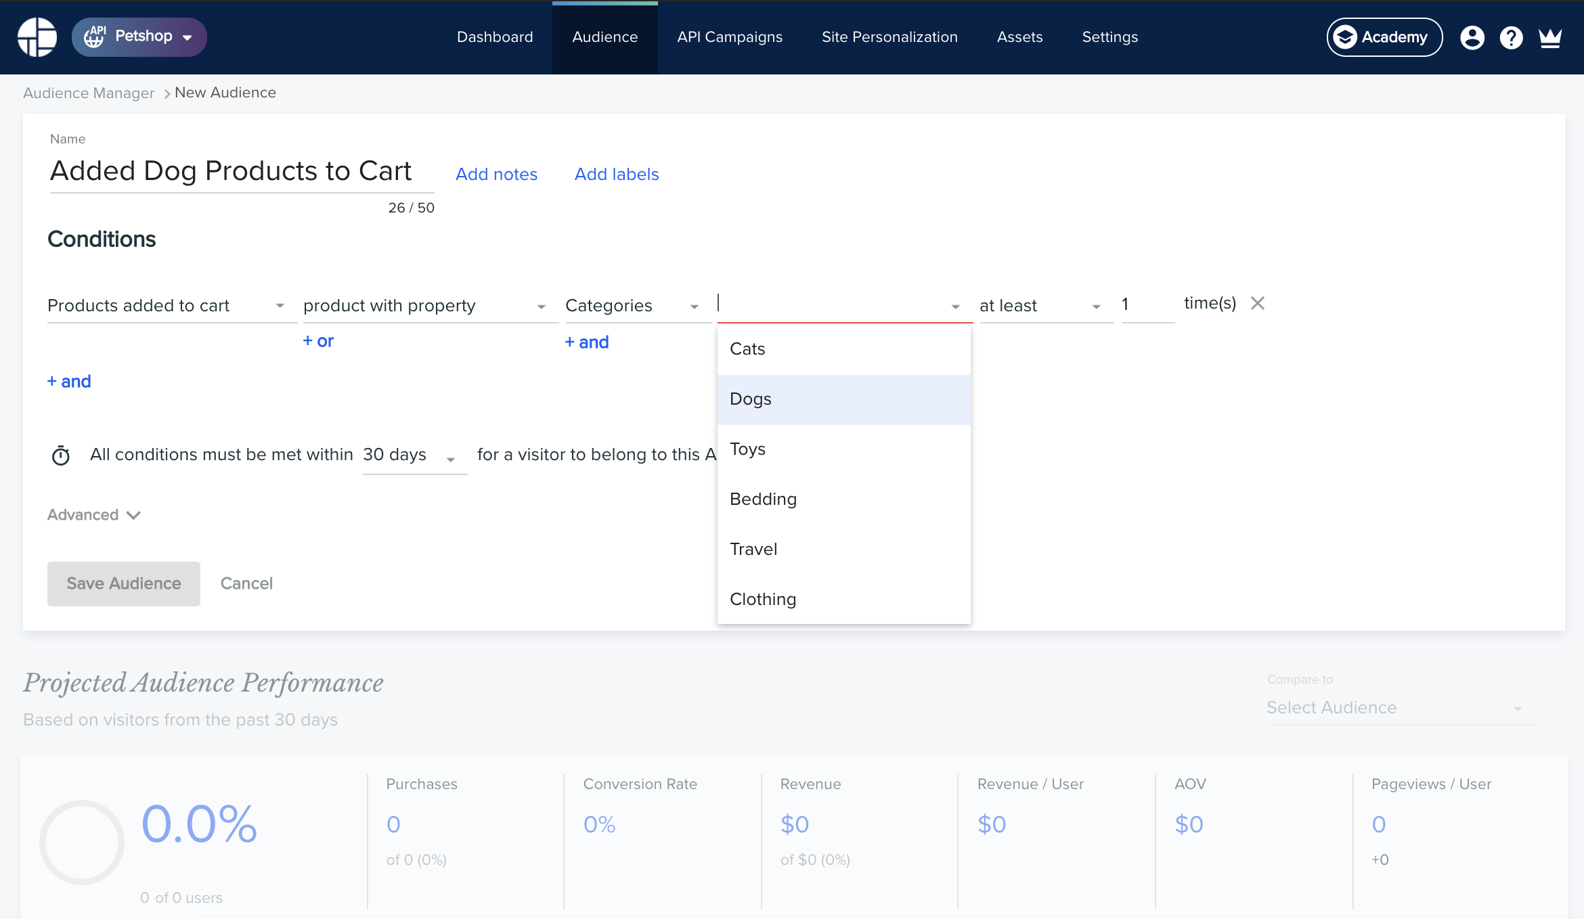
Task: Open the at least operator dropdown
Action: tap(1046, 306)
